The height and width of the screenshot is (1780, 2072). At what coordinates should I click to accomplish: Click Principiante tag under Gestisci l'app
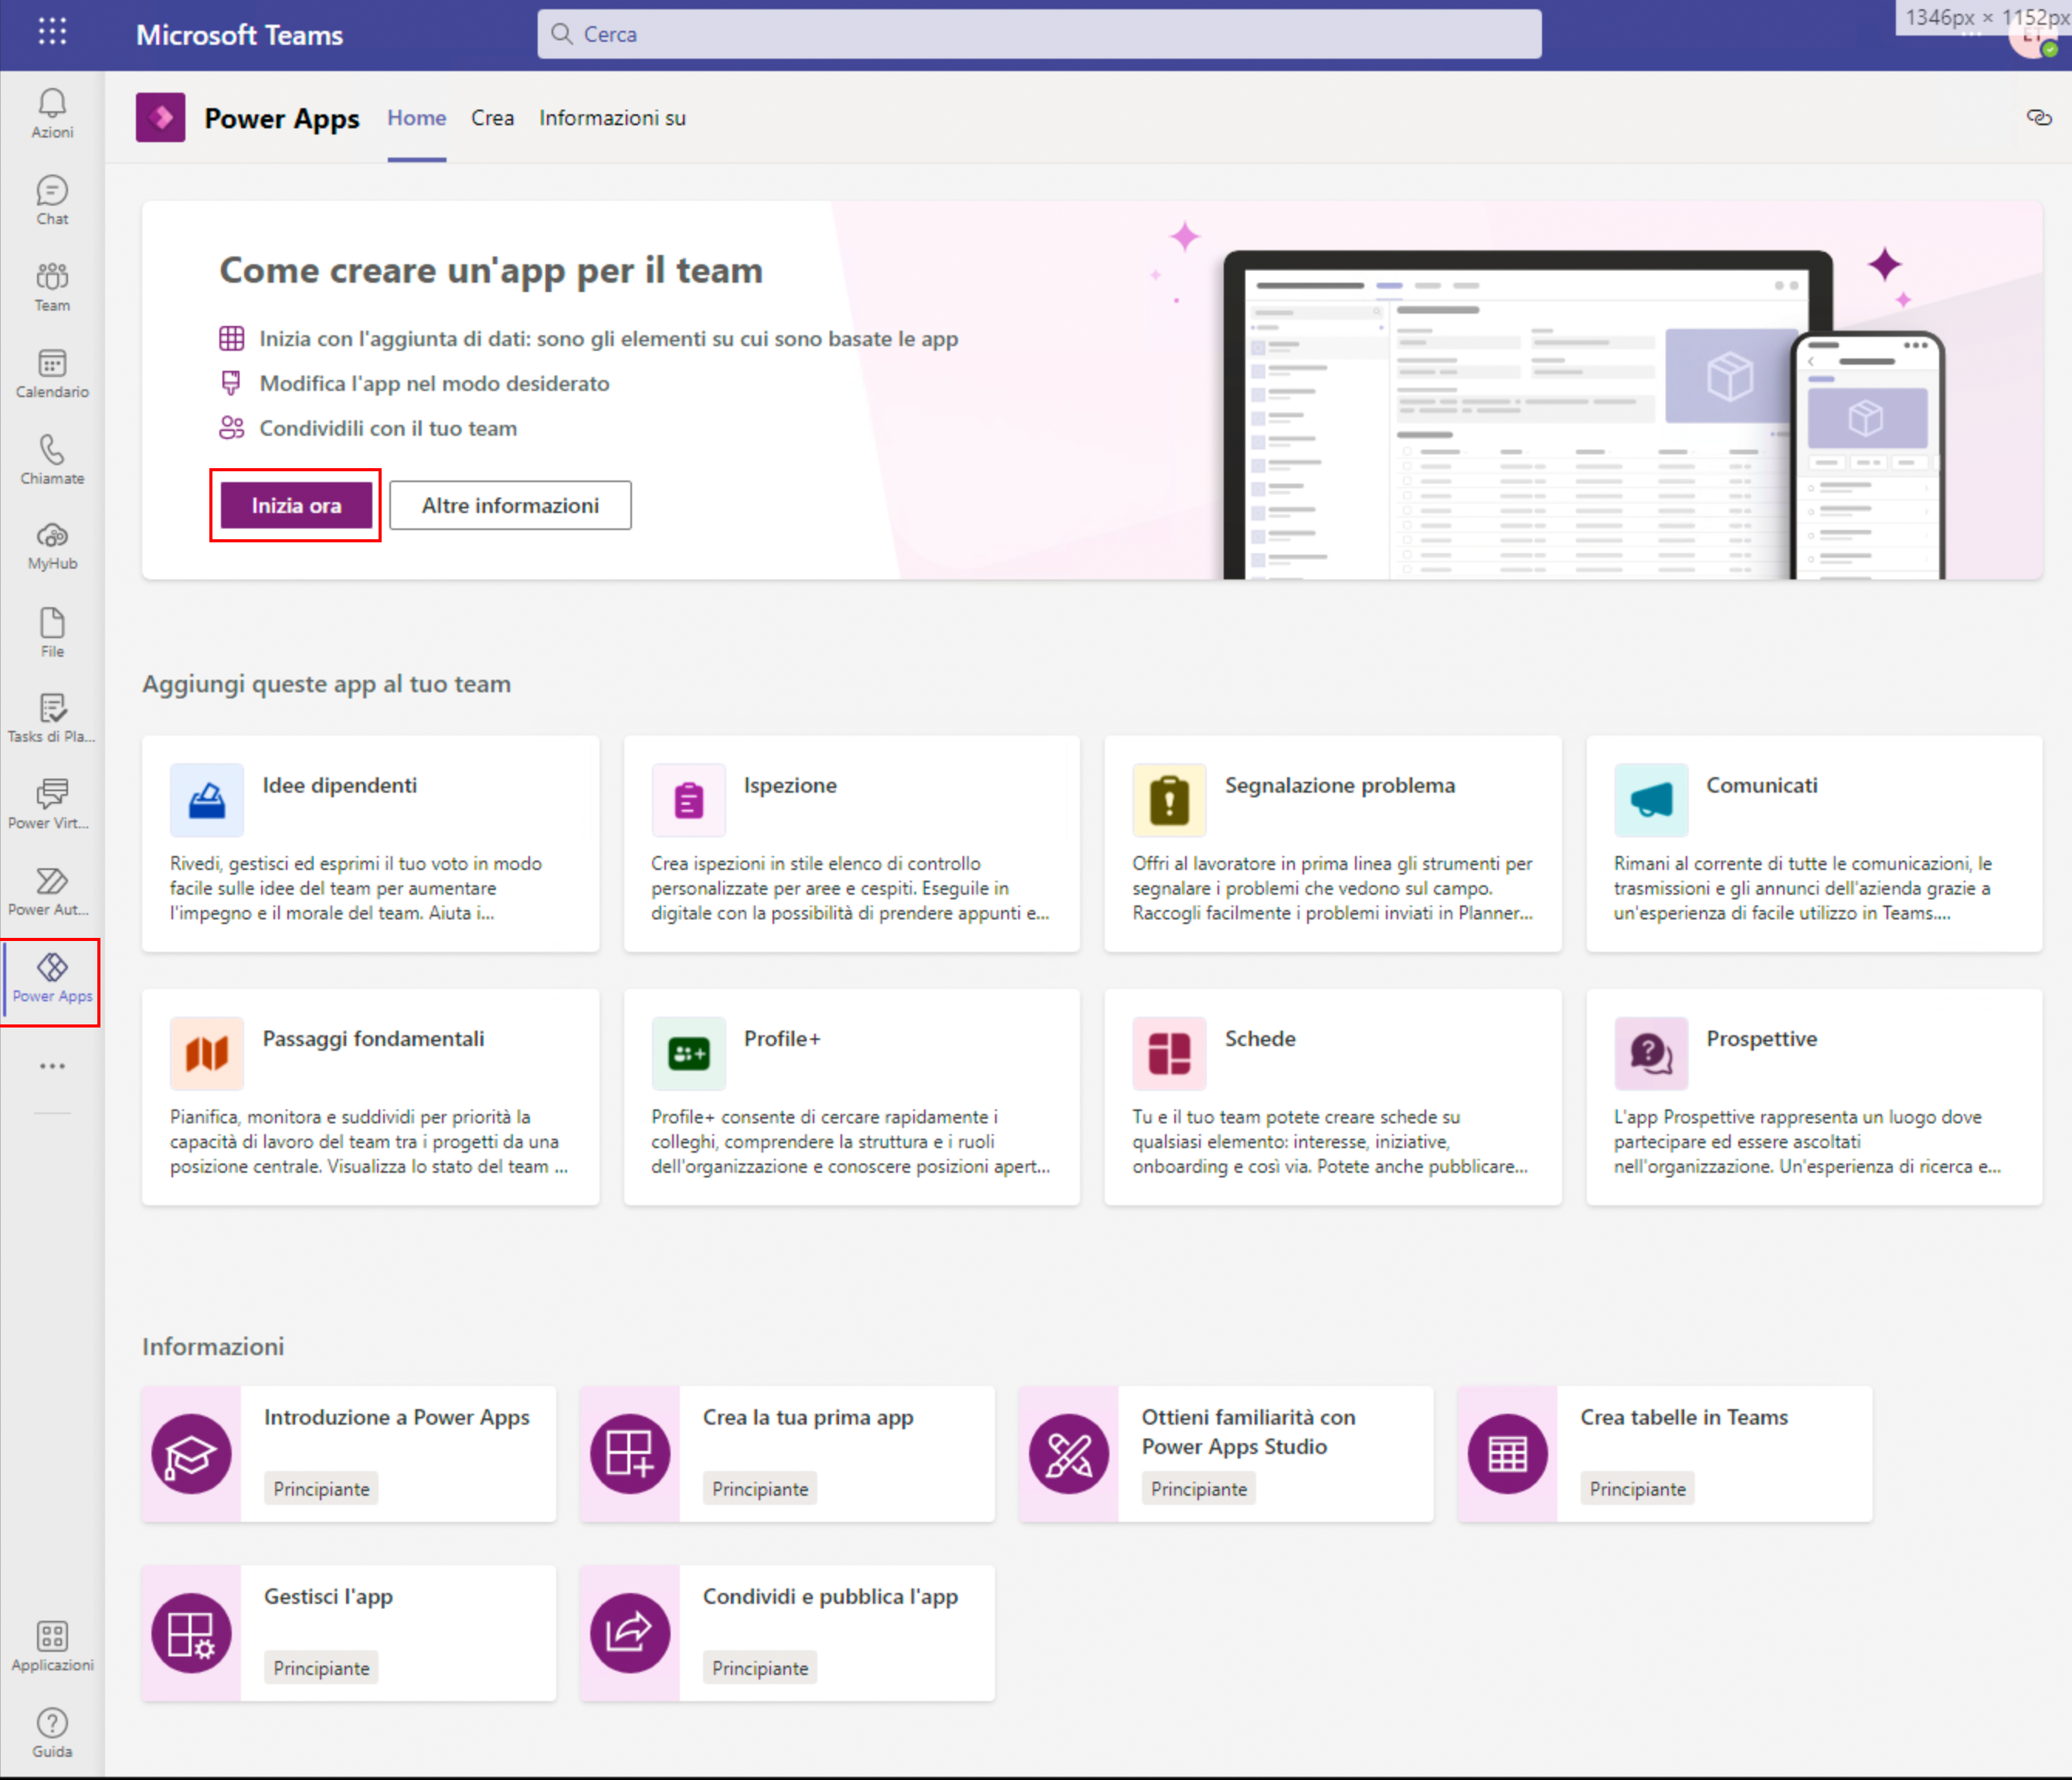pos(321,1668)
